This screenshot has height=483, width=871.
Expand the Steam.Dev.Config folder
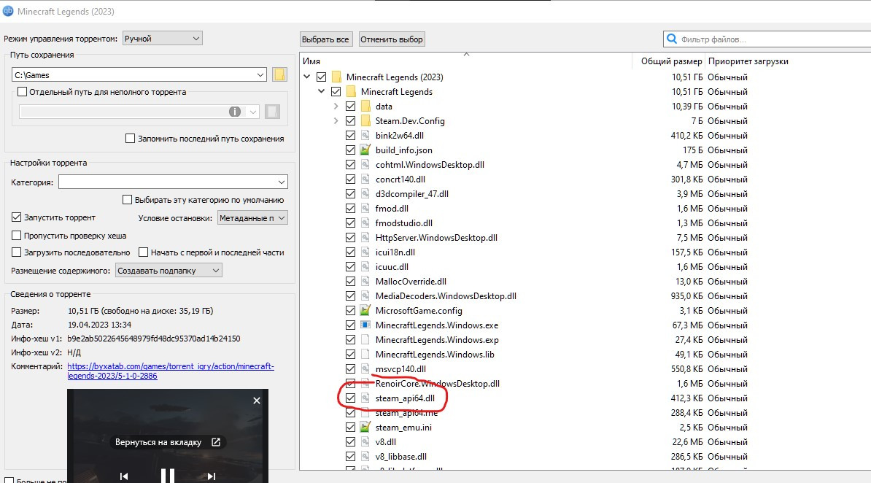point(336,121)
